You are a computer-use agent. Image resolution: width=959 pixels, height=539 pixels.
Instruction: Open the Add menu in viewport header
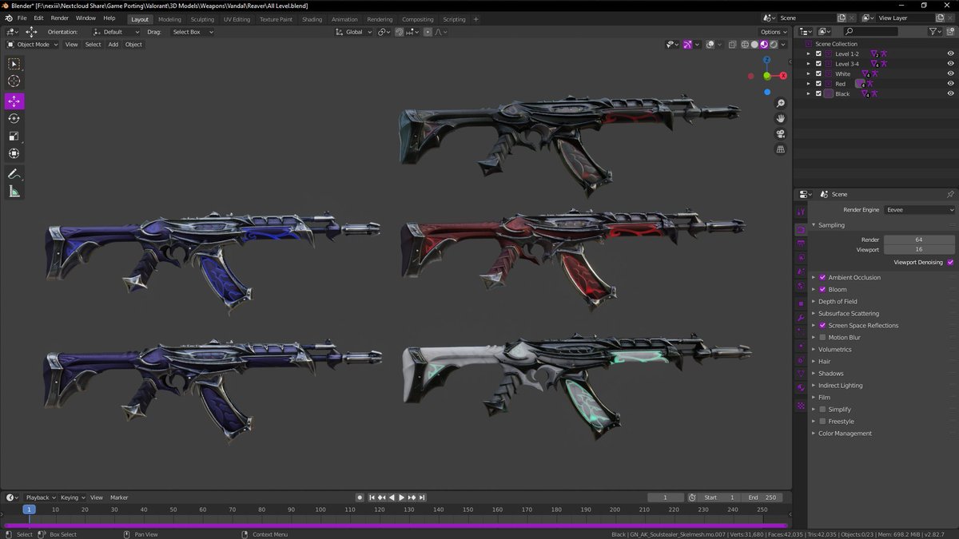pos(113,45)
